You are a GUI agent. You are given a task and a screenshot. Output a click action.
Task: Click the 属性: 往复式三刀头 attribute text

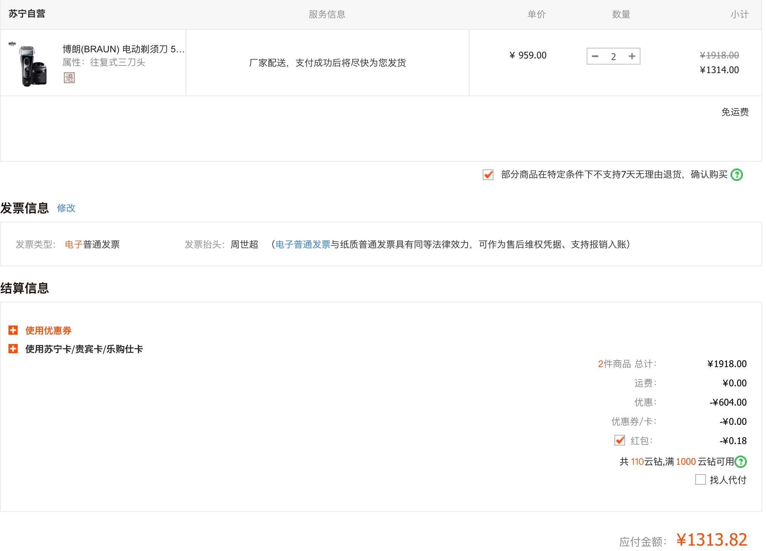pos(104,62)
